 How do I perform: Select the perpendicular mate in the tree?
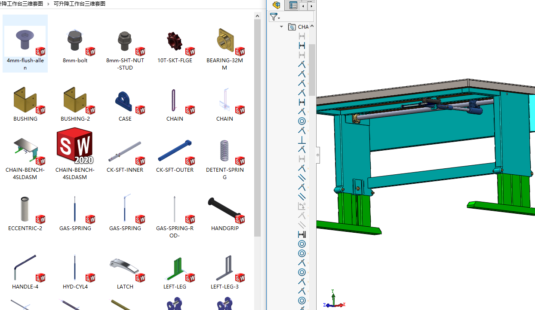tap(302, 140)
